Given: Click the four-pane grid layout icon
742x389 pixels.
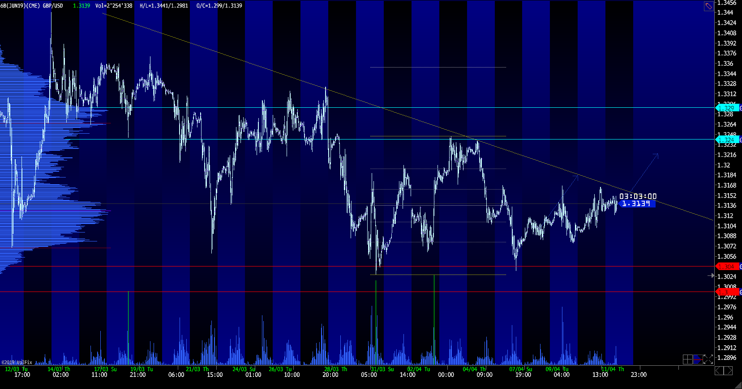Looking at the screenshot, I should click(687, 359).
